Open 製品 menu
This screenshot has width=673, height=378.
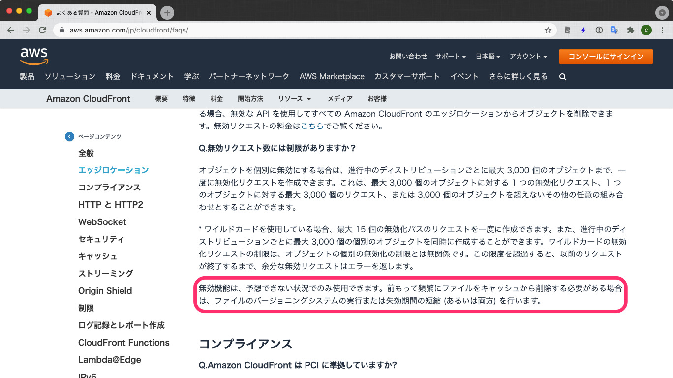click(27, 76)
